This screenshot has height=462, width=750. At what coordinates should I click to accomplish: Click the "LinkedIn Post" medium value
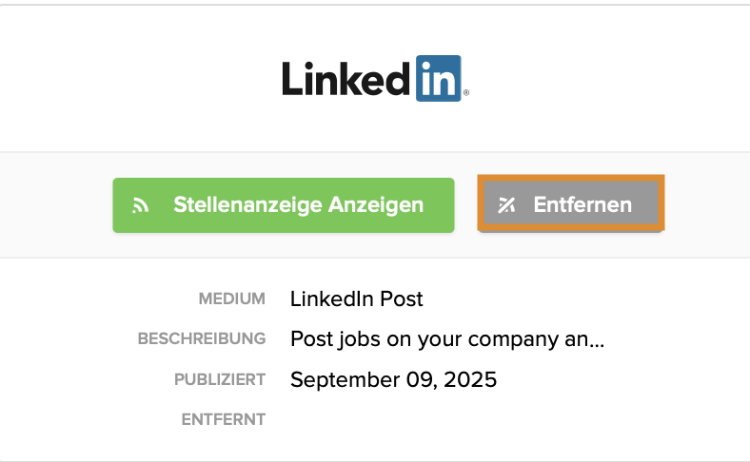click(356, 299)
